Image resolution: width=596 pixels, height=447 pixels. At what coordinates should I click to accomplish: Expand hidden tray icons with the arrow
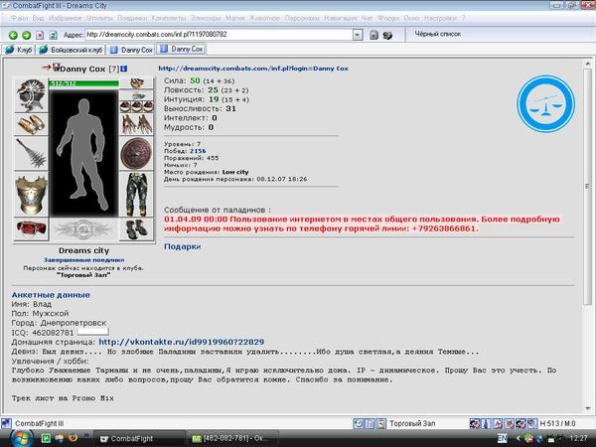[517, 439]
